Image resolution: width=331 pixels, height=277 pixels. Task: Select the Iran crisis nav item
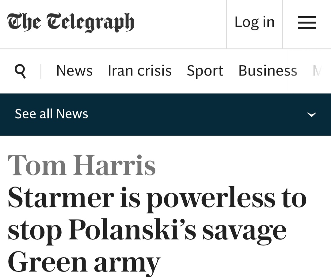[x=139, y=71]
